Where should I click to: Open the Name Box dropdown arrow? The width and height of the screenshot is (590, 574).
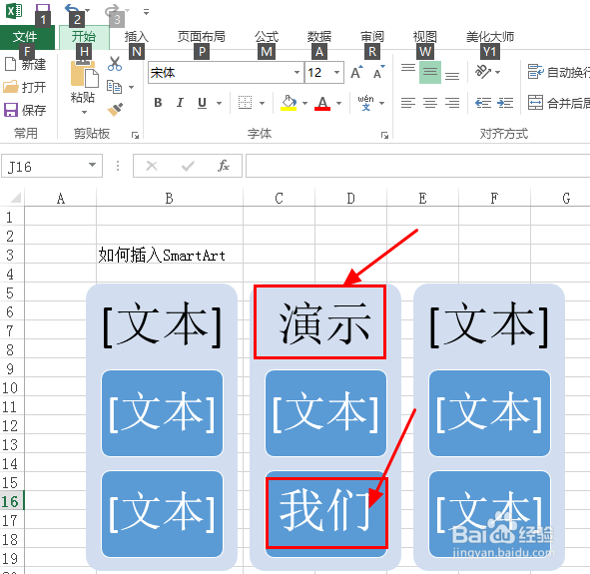[92, 165]
